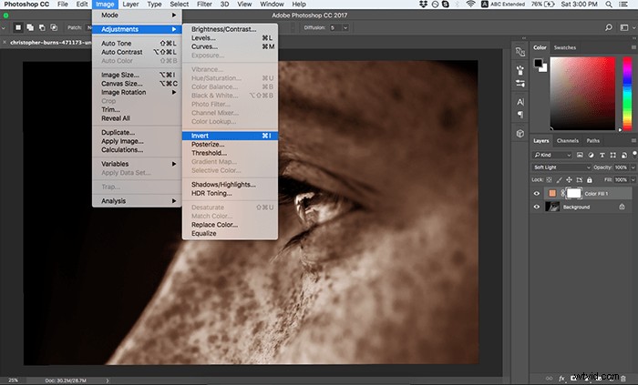
Task: Toggle lock image pixels brush icon
Action: tap(559, 179)
